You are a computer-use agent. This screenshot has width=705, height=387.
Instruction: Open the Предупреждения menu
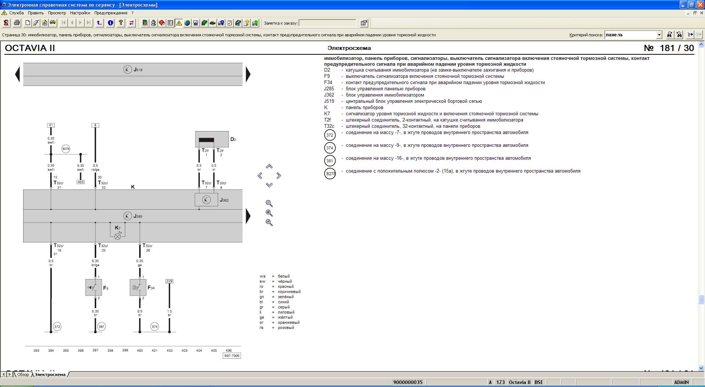pyautogui.click(x=111, y=13)
